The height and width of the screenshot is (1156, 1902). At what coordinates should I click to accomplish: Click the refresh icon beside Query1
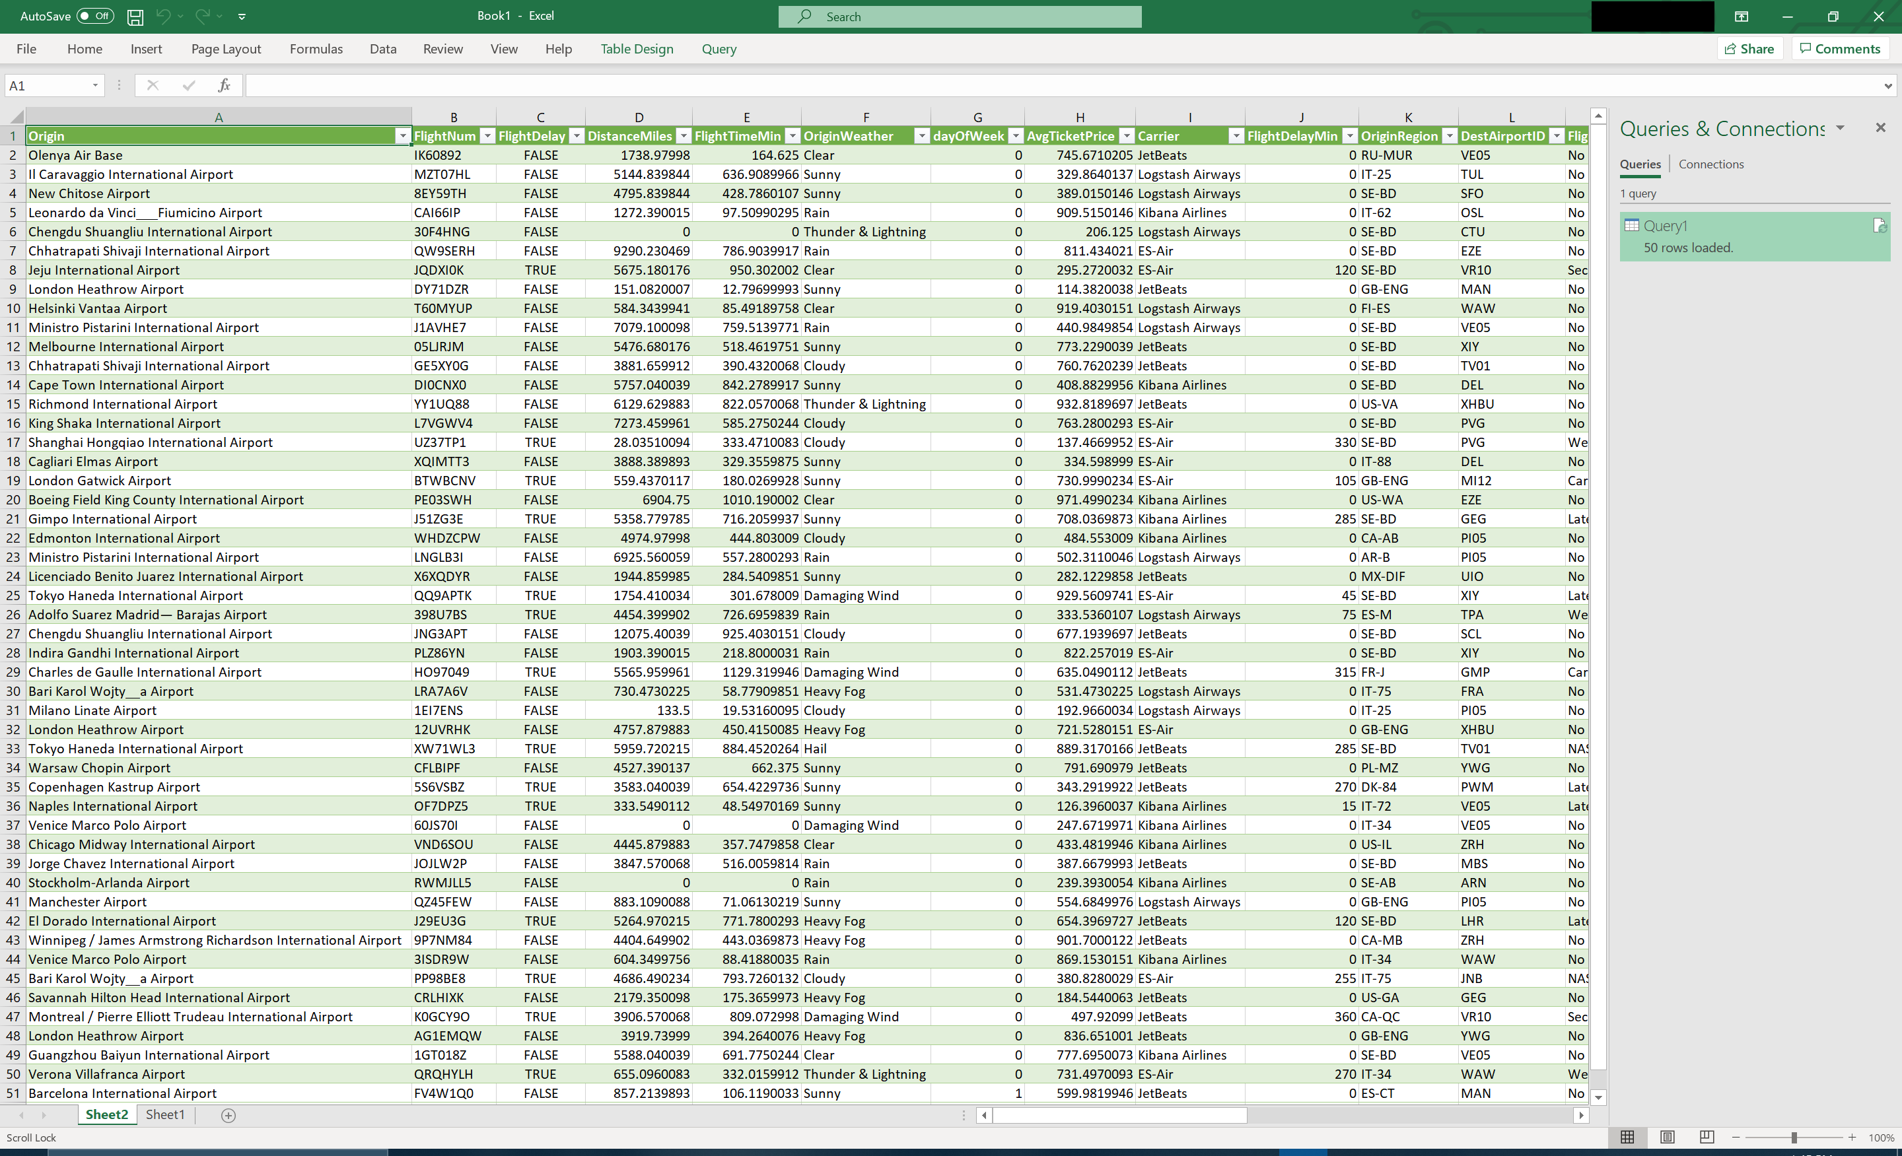click(x=1880, y=225)
